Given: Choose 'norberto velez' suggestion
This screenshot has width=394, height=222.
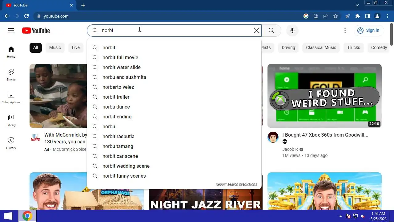Looking at the screenshot, I should [174, 87].
